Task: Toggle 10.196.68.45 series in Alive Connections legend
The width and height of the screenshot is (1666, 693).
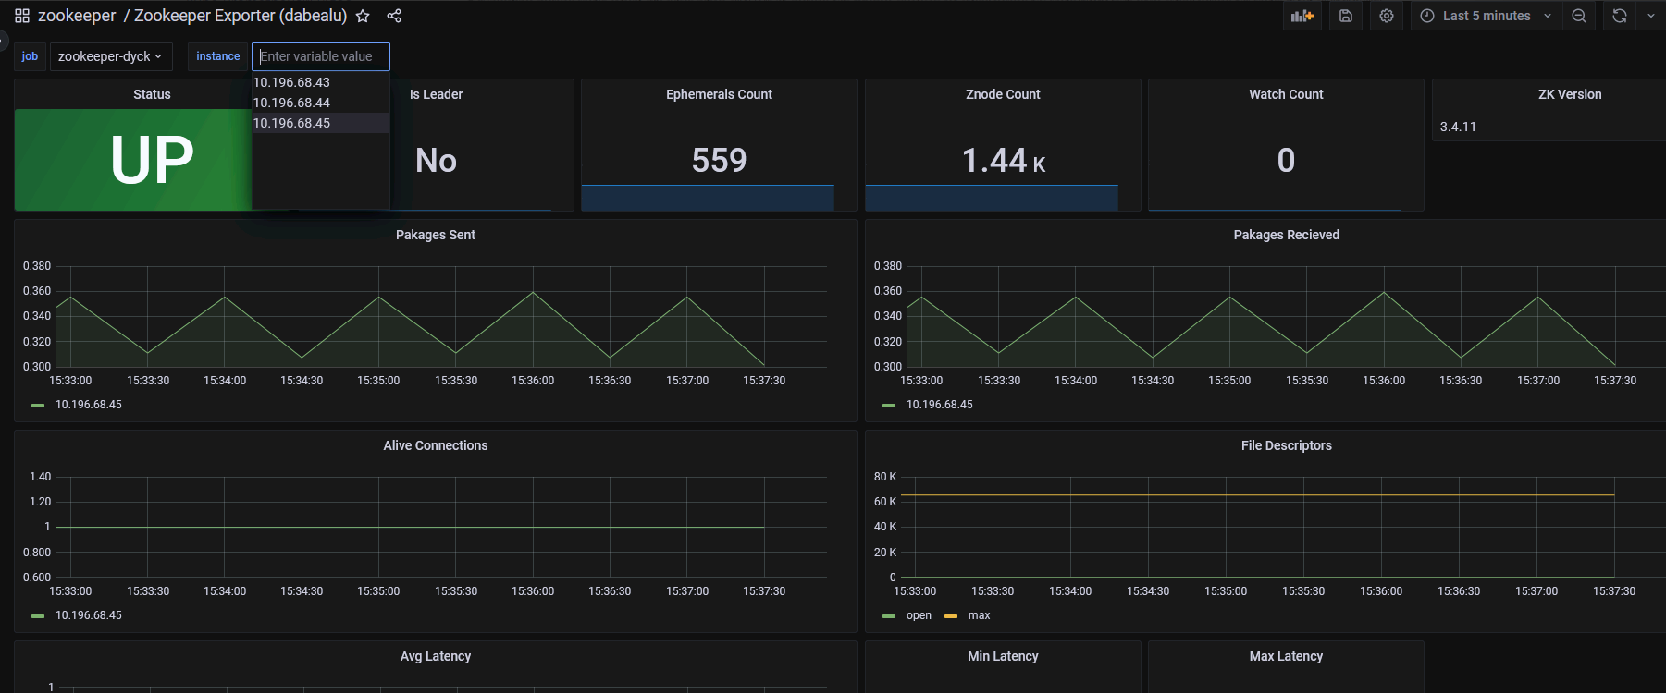Action: click(88, 615)
